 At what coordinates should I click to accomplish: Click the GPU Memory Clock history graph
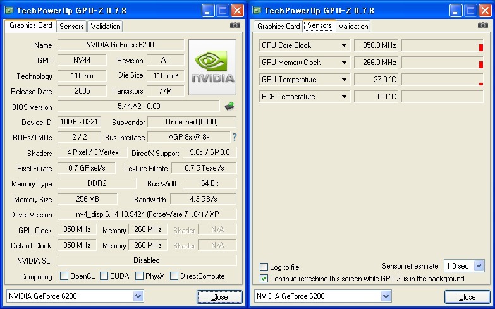point(443,63)
